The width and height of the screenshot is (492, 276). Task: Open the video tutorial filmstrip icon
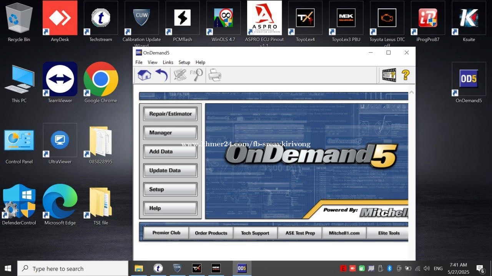tap(389, 75)
